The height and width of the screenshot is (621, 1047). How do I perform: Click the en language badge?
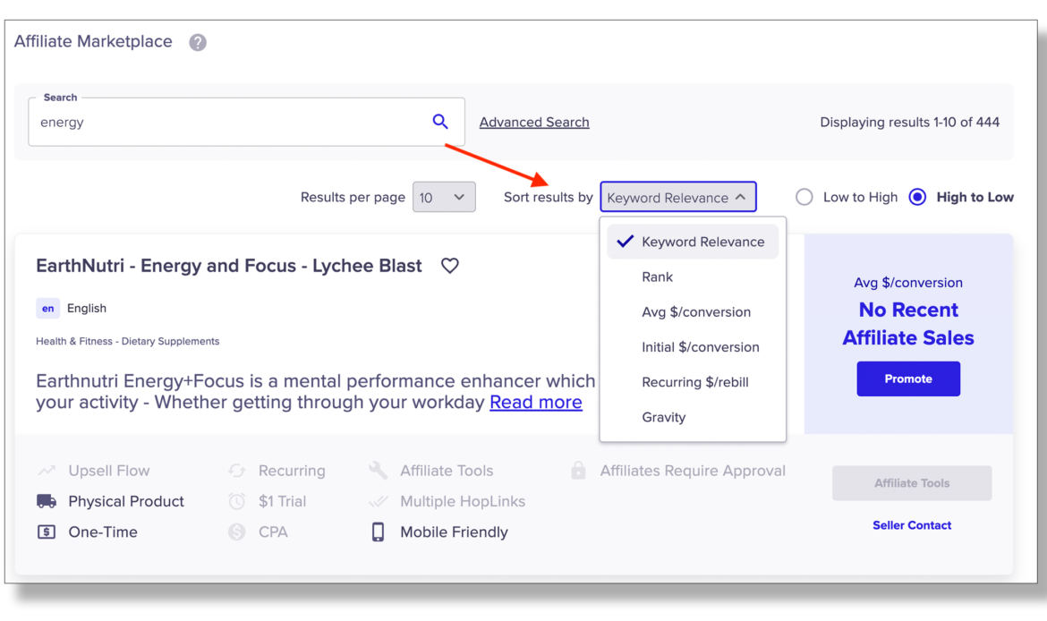click(48, 309)
